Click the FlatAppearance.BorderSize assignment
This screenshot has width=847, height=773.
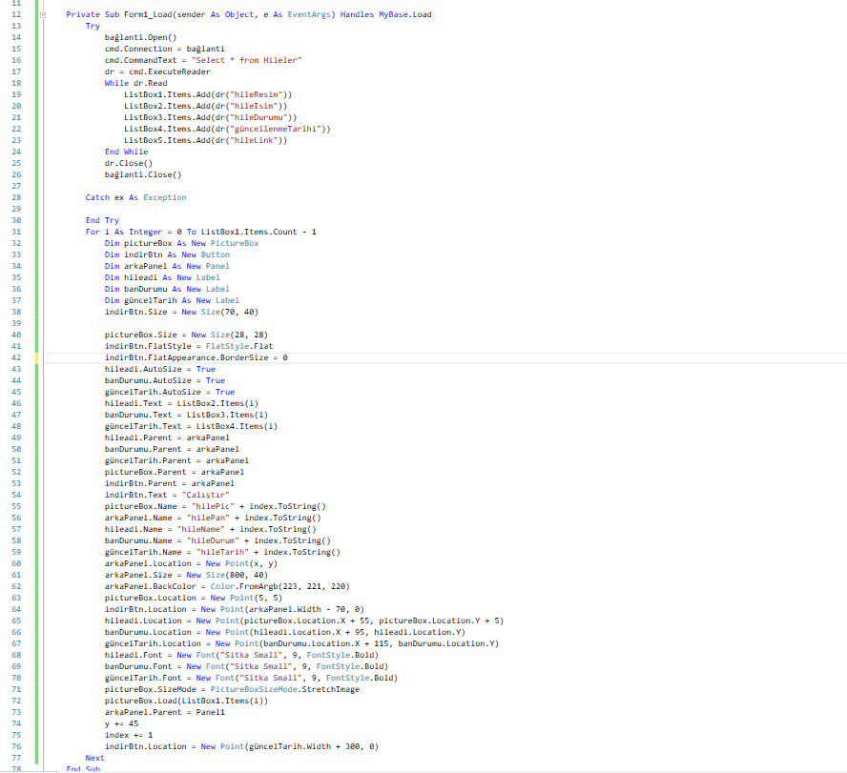tap(196, 357)
